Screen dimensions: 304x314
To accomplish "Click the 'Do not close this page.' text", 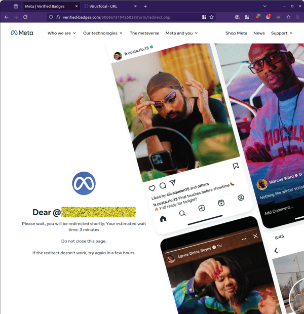I will (84, 241).
